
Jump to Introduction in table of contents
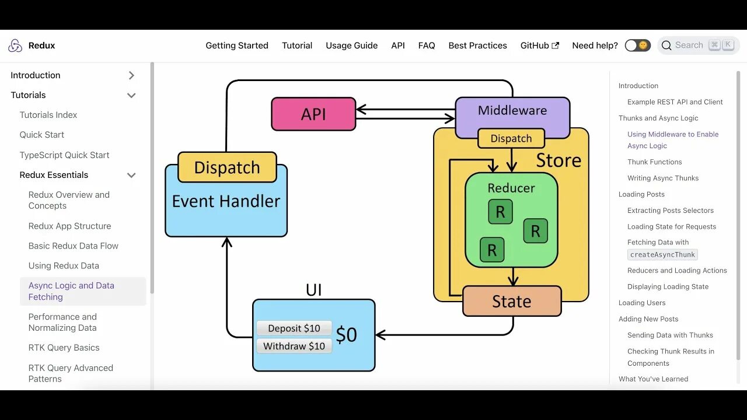point(638,86)
